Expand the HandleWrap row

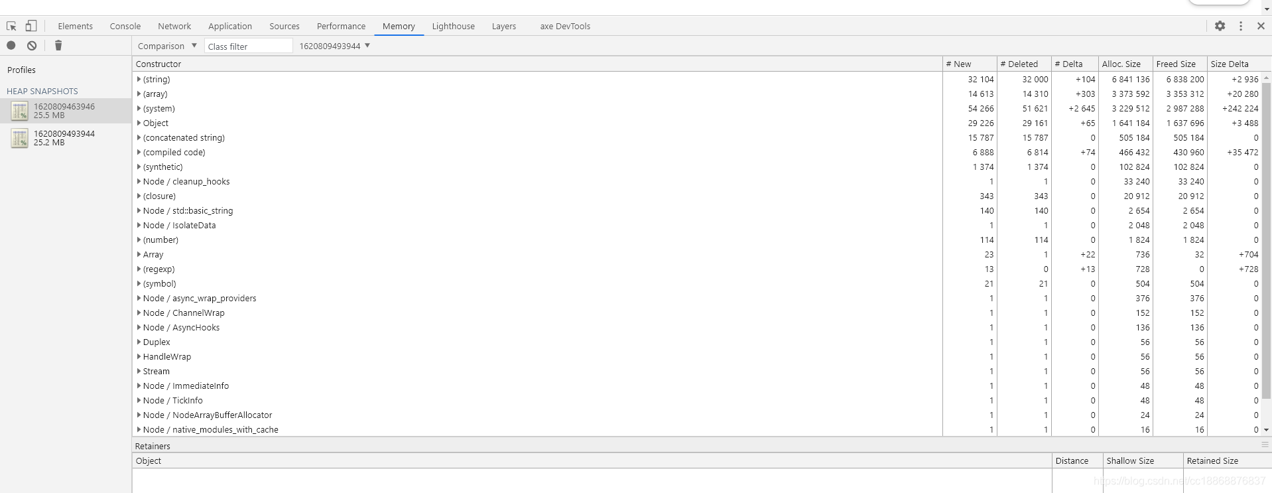click(139, 356)
